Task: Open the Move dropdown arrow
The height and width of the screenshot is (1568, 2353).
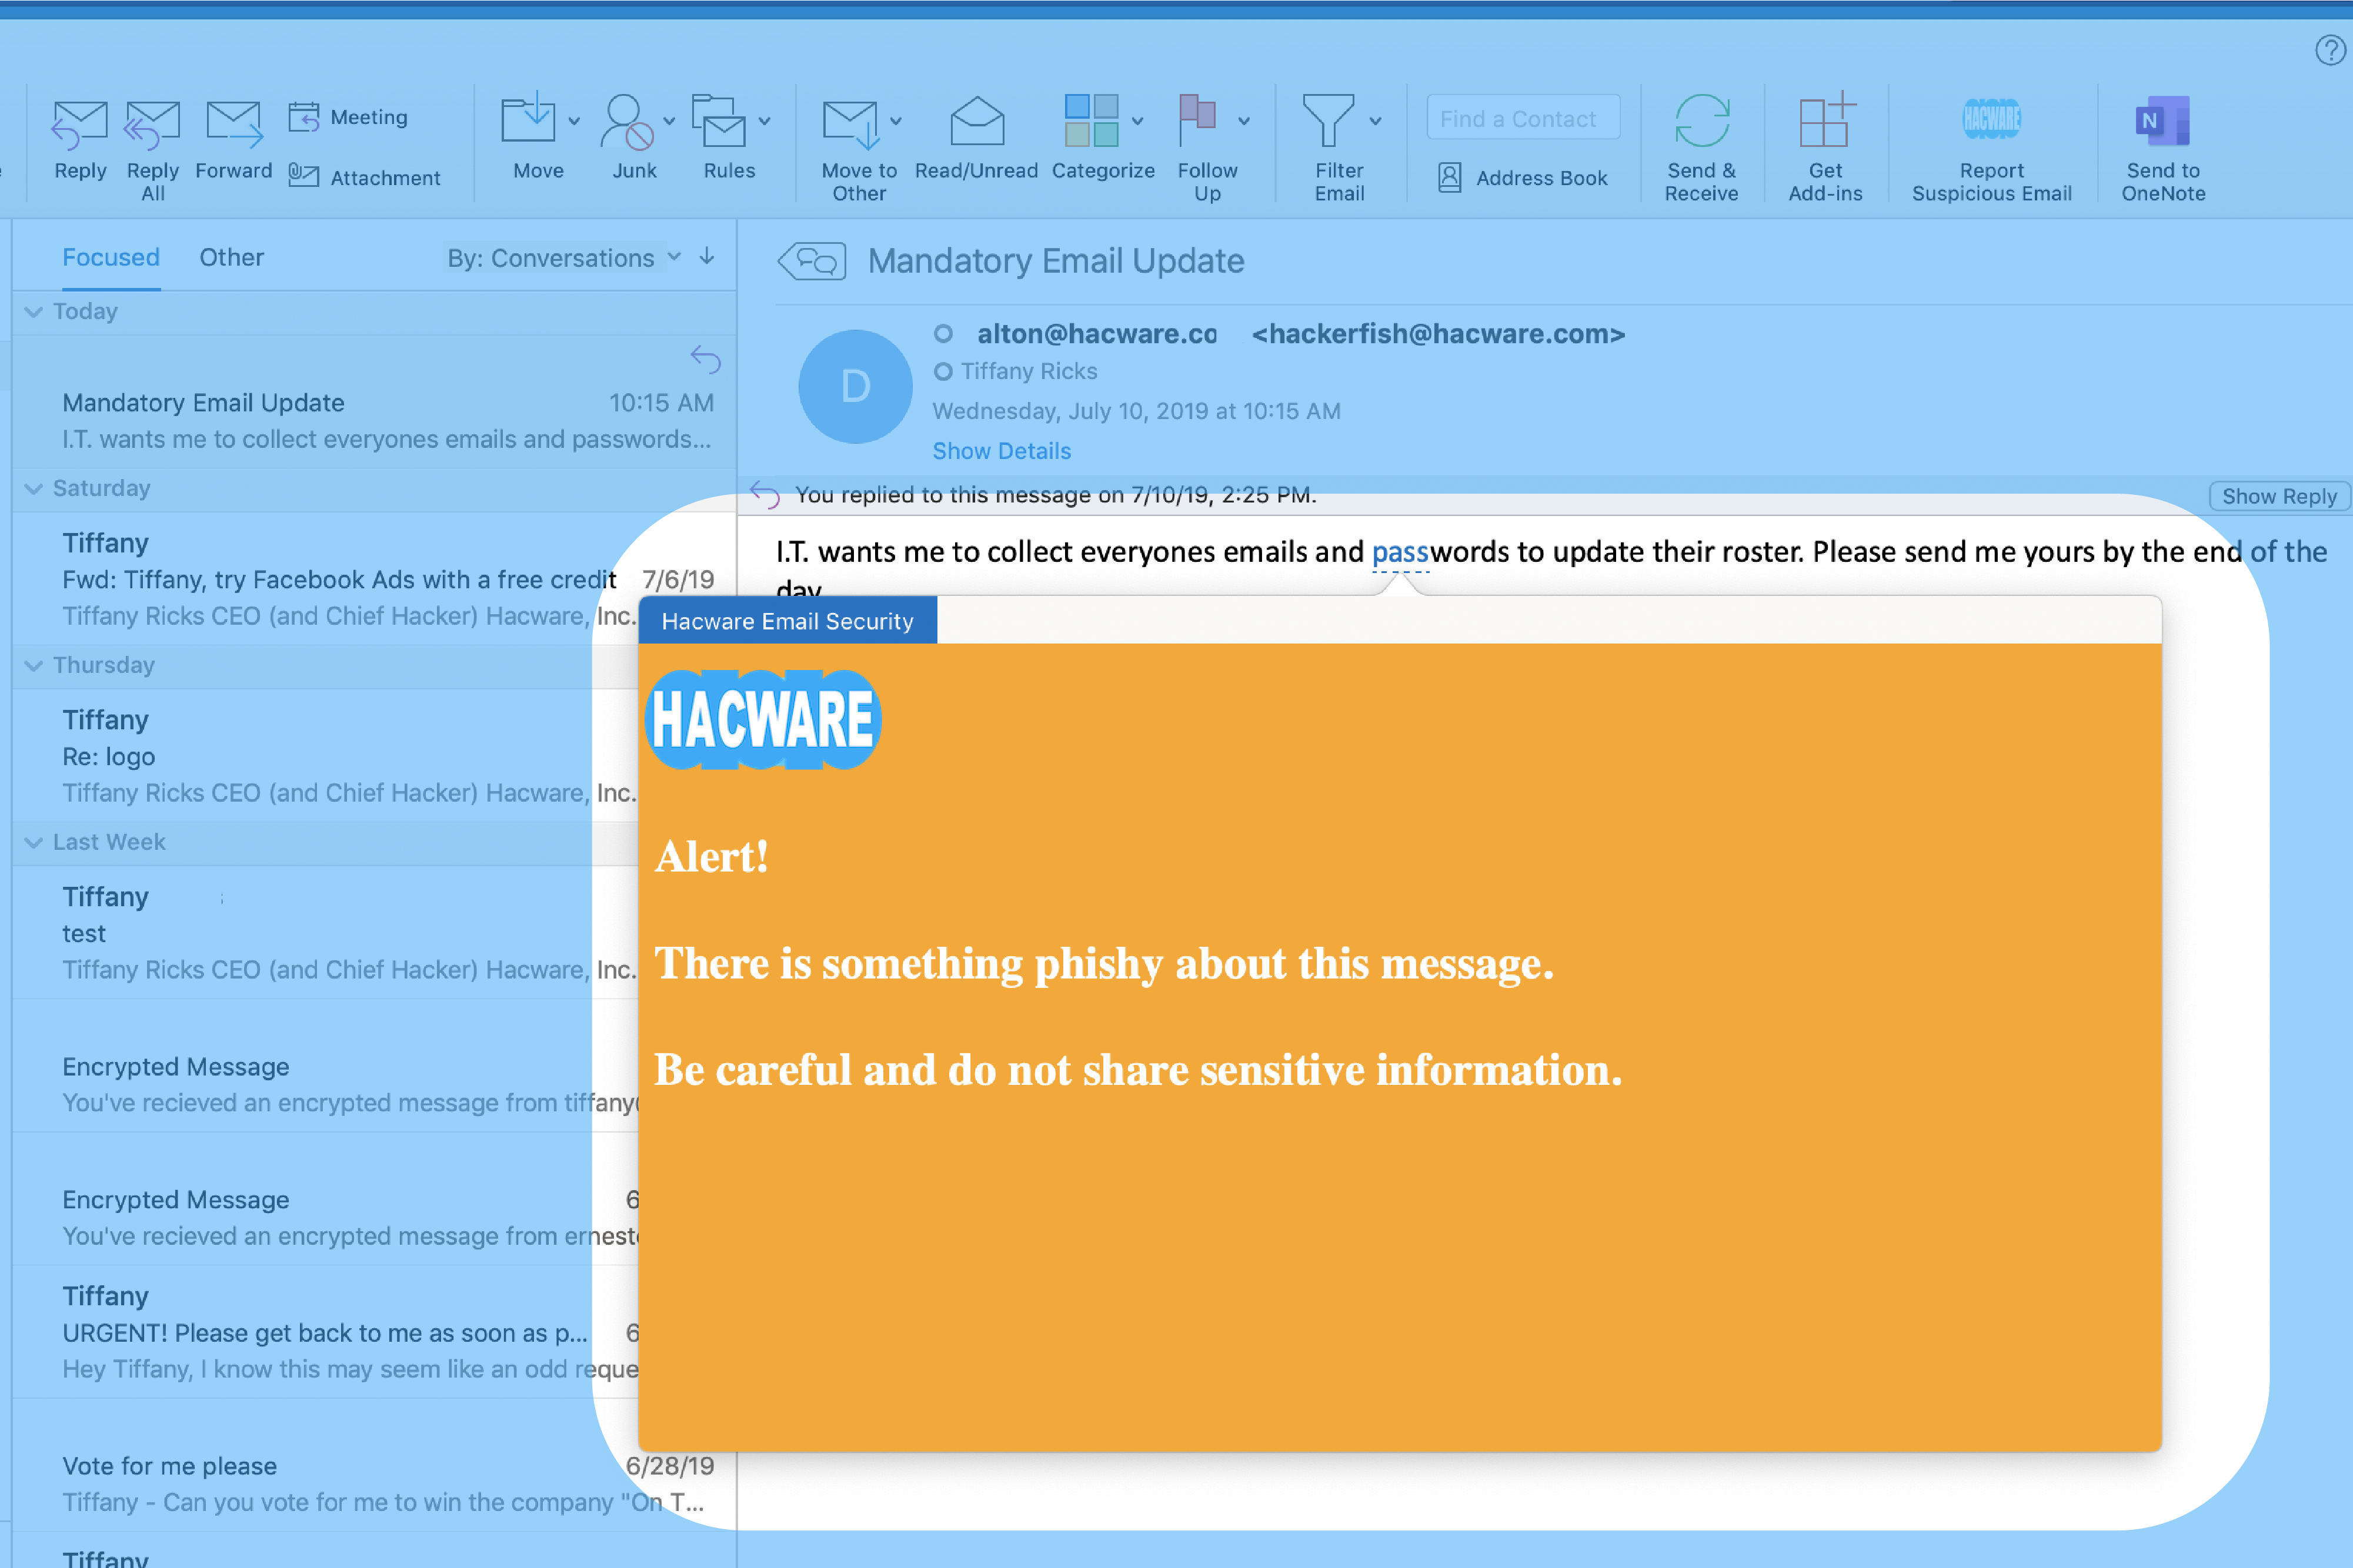Action: [x=574, y=121]
